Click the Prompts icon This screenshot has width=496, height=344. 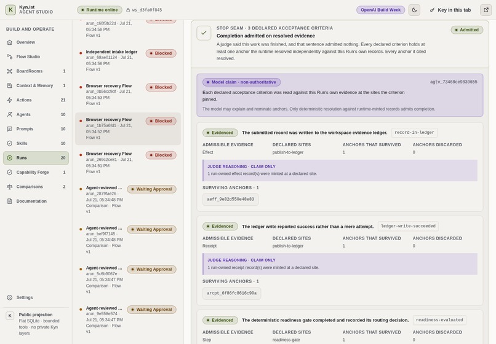click(x=10, y=129)
